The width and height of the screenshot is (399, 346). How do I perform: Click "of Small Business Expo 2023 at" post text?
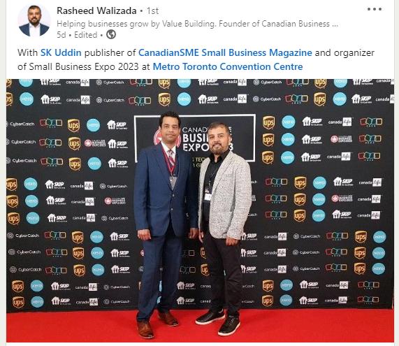pos(84,66)
